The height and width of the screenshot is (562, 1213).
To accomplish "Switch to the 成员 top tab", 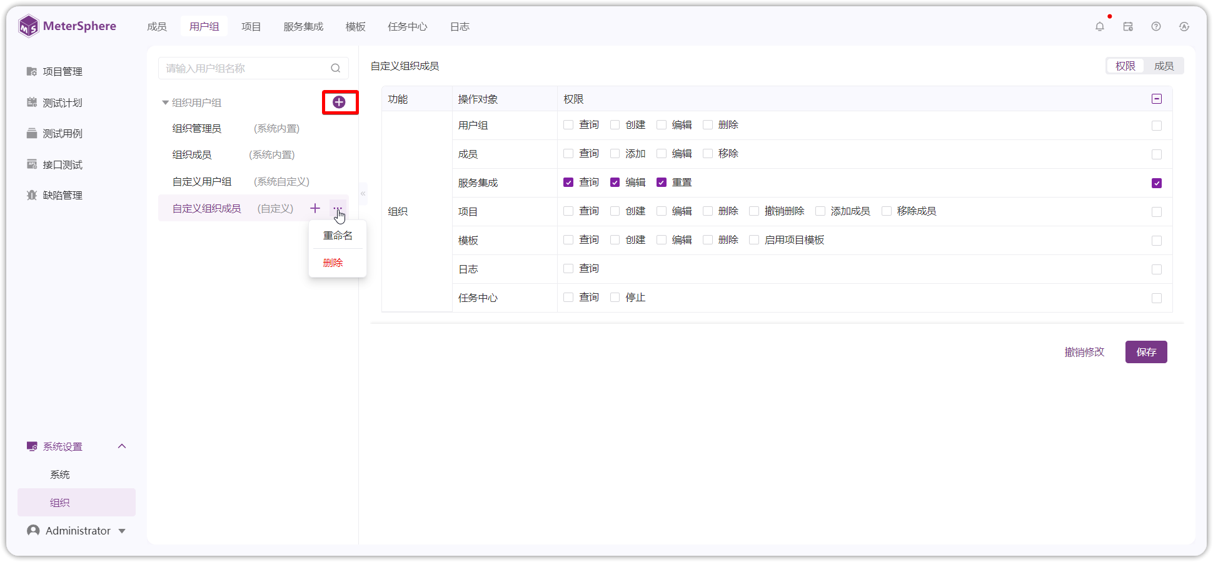I will coord(157,27).
